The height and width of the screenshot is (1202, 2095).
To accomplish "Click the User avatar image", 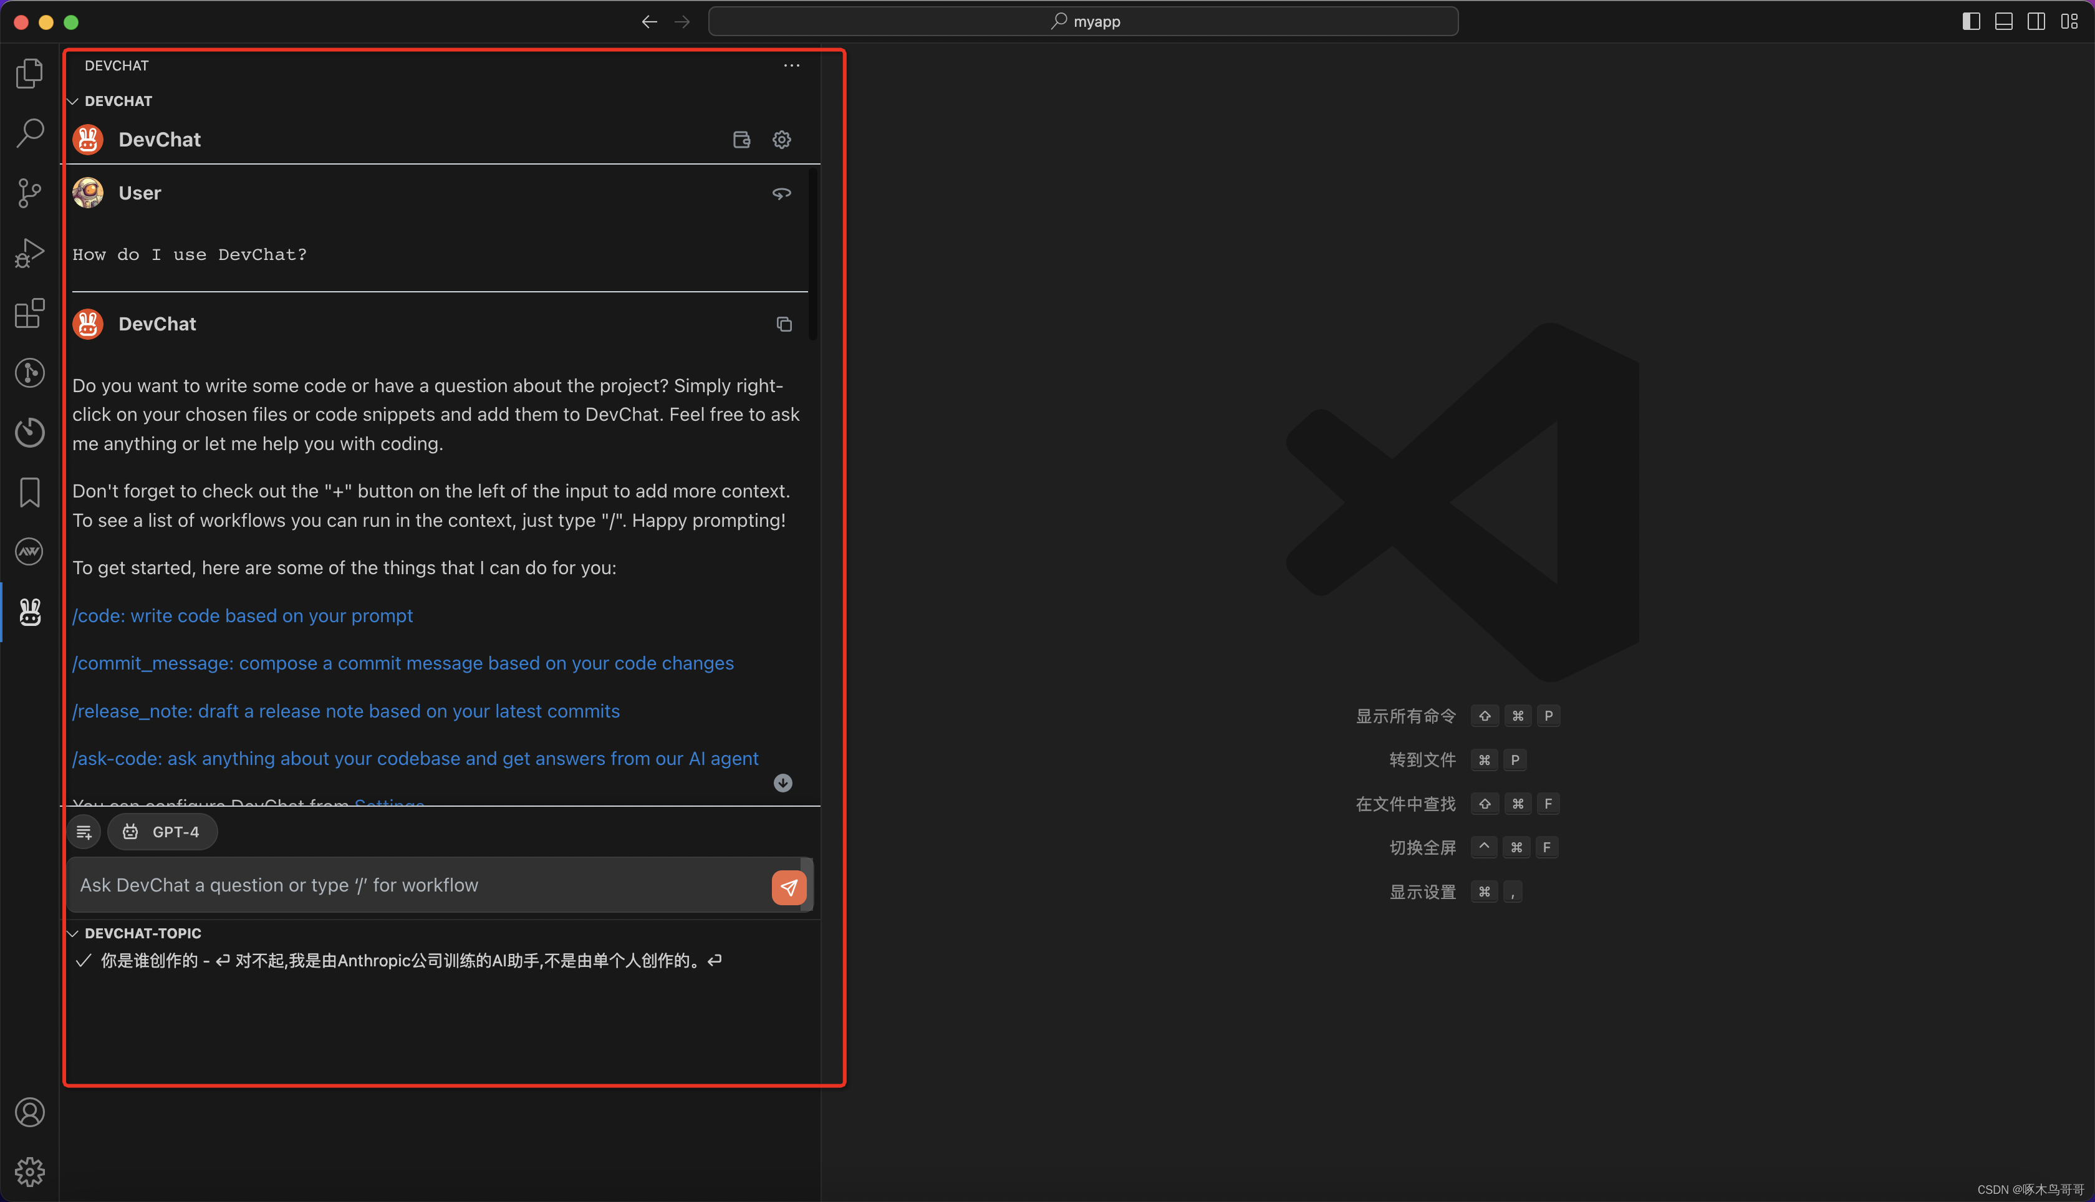I will point(87,193).
